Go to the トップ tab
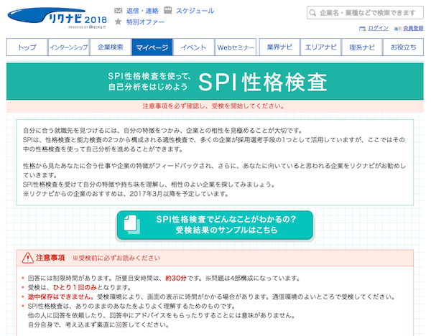The image size is (431, 336). (27, 47)
